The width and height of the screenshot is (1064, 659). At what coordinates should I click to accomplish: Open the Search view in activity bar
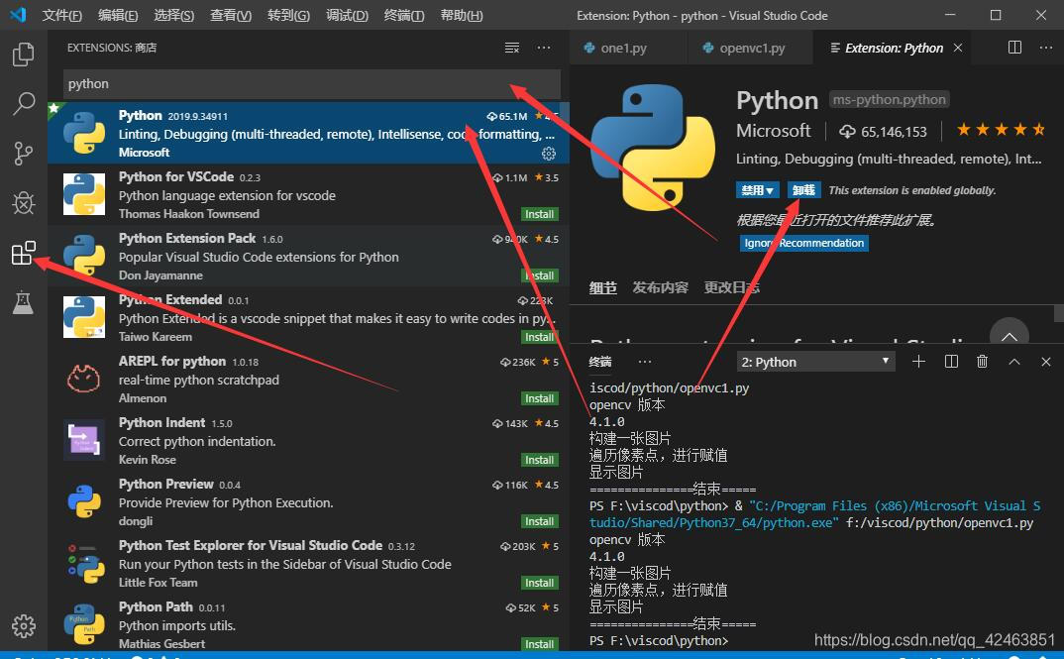pyautogui.click(x=24, y=104)
